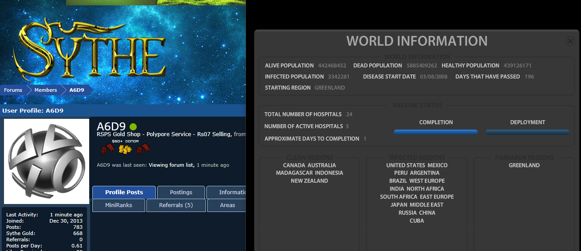The image size is (581, 251).
Task: Click the Posts count 783
Action: 78,227
